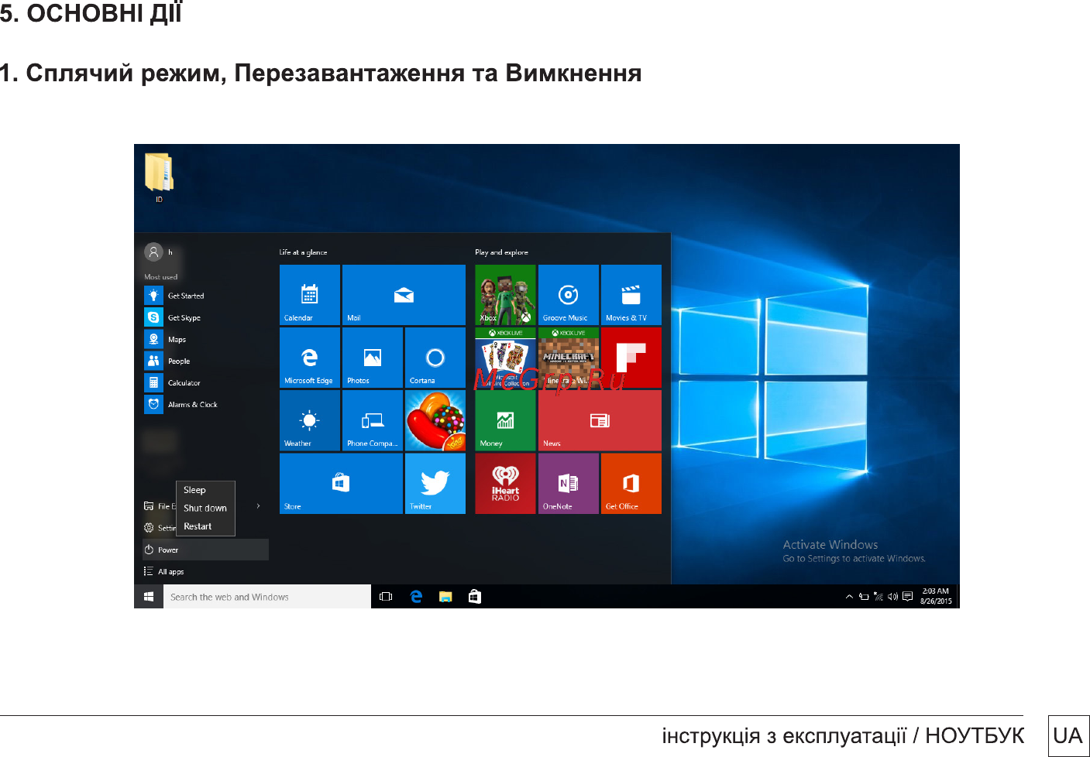The width and height of the screenshot is (1090, 757).
Task: Open the Groove Music tile
Action: point(569,295)
